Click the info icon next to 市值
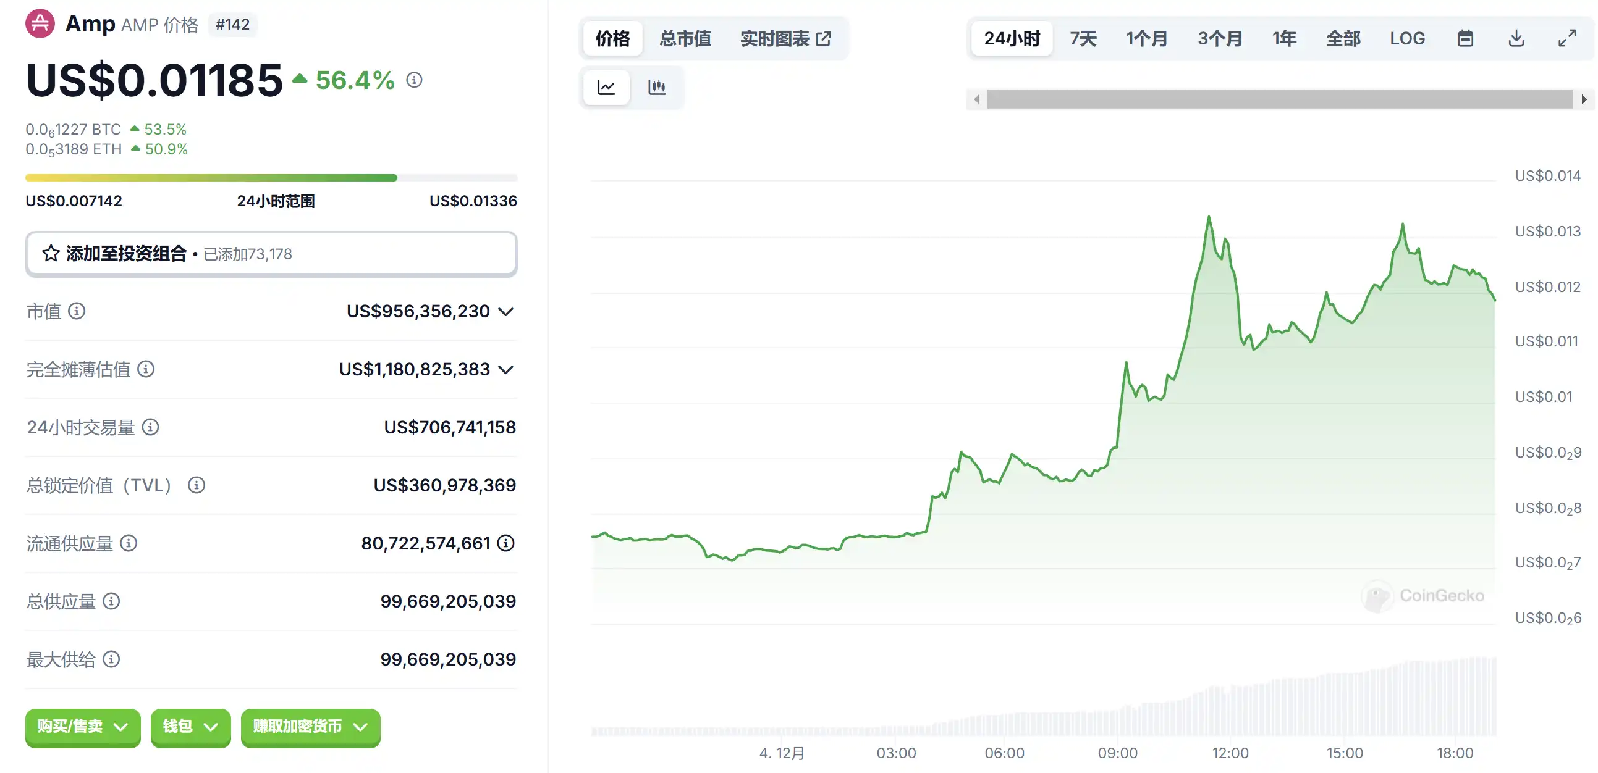Image resolution: width=1598 pixels, height=773 pixels. (x=76, y=311)
